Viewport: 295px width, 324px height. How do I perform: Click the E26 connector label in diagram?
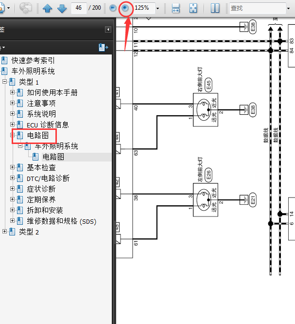(208, 175)
